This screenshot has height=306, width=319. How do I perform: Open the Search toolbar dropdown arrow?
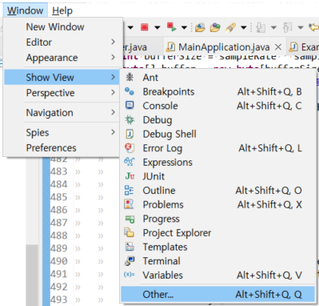243,27
